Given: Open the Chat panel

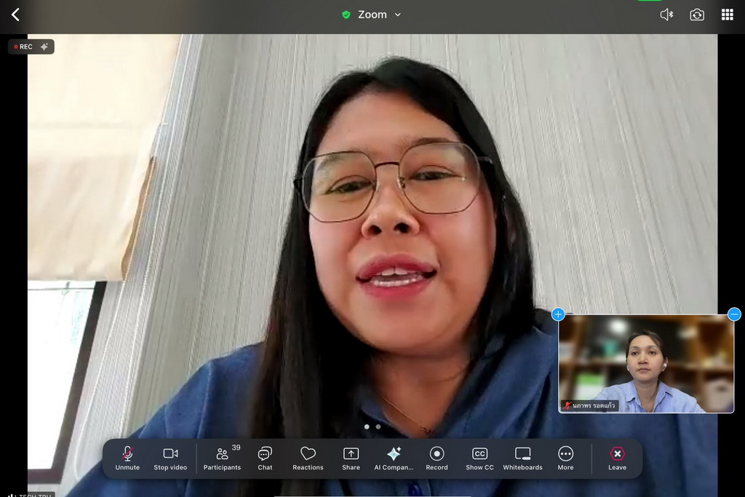Looking at the screenshot, I should click(x=265, y=458).
